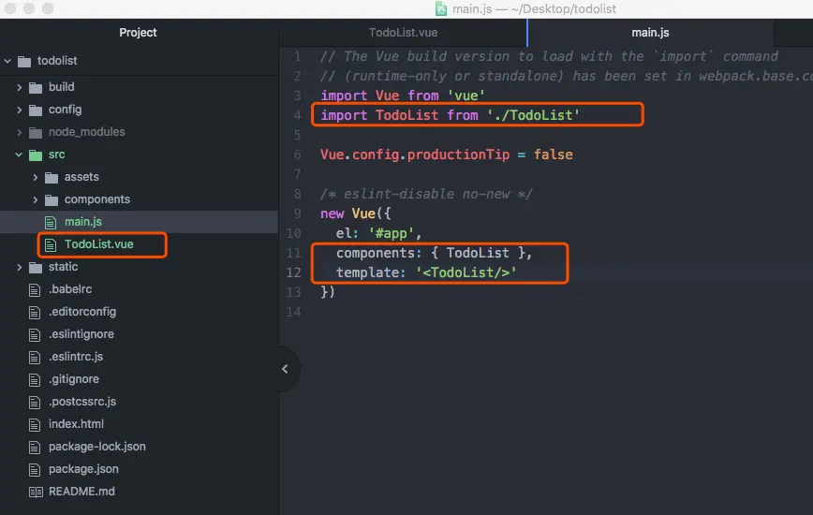The image size is (813, 515).
Task: Open the package-lock.json file
Action: click(x=97, y=447)
